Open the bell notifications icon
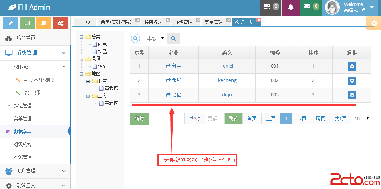 (x=291, y=8)
